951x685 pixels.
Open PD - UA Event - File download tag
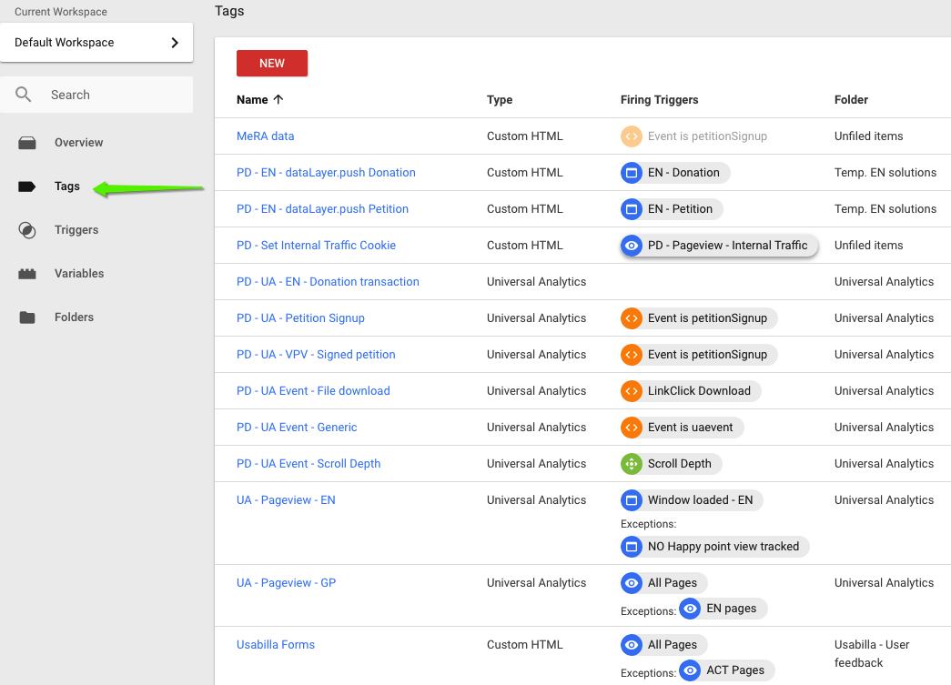(313, 391)
